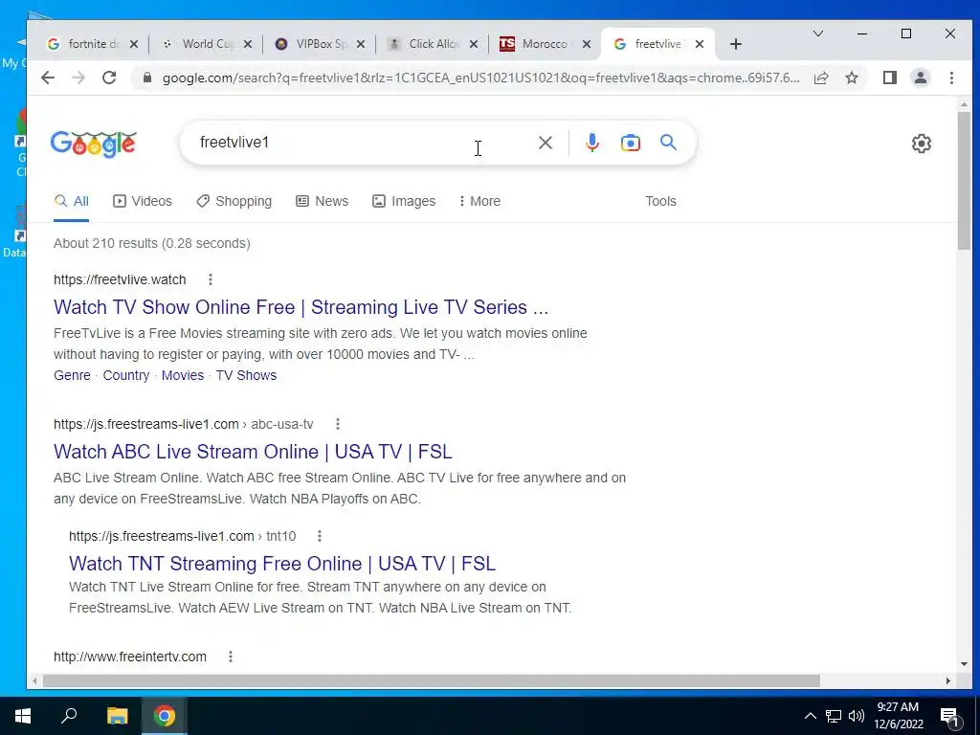Open Watch TV Show Online Free result
This screenshot has width=980, height=735.
tap(301, 307)
